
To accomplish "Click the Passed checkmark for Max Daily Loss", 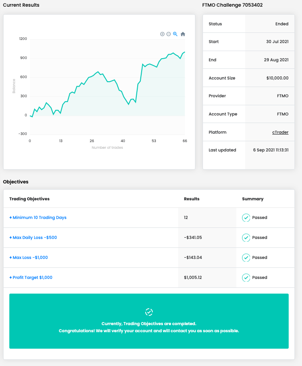I will (x=246, y=238).
